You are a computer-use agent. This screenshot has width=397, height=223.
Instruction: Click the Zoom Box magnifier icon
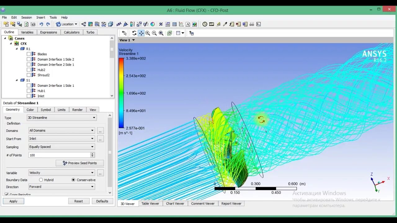(x=154, y=33)
